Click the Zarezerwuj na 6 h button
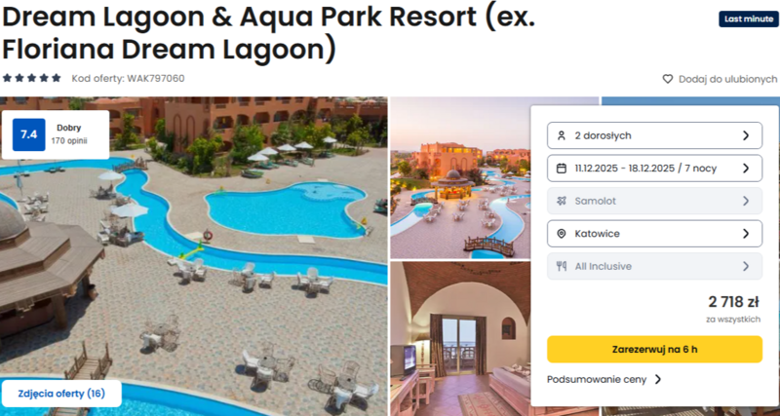780x416 pixels. [654, 350]
